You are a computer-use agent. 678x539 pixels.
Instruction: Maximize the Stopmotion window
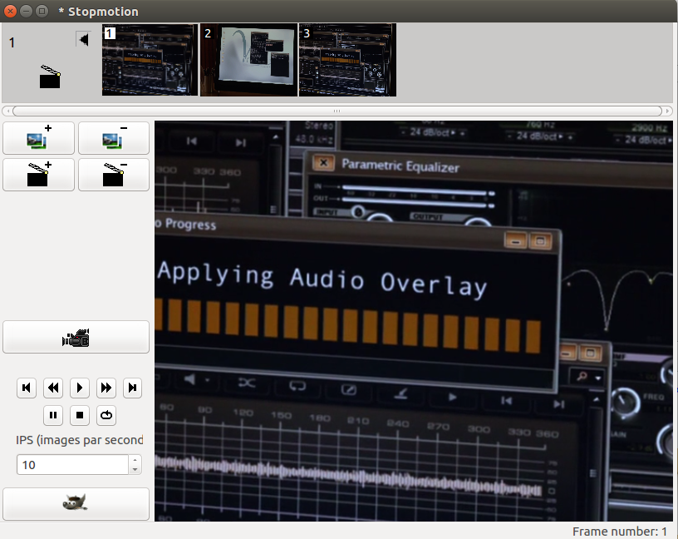pos(42,12)
